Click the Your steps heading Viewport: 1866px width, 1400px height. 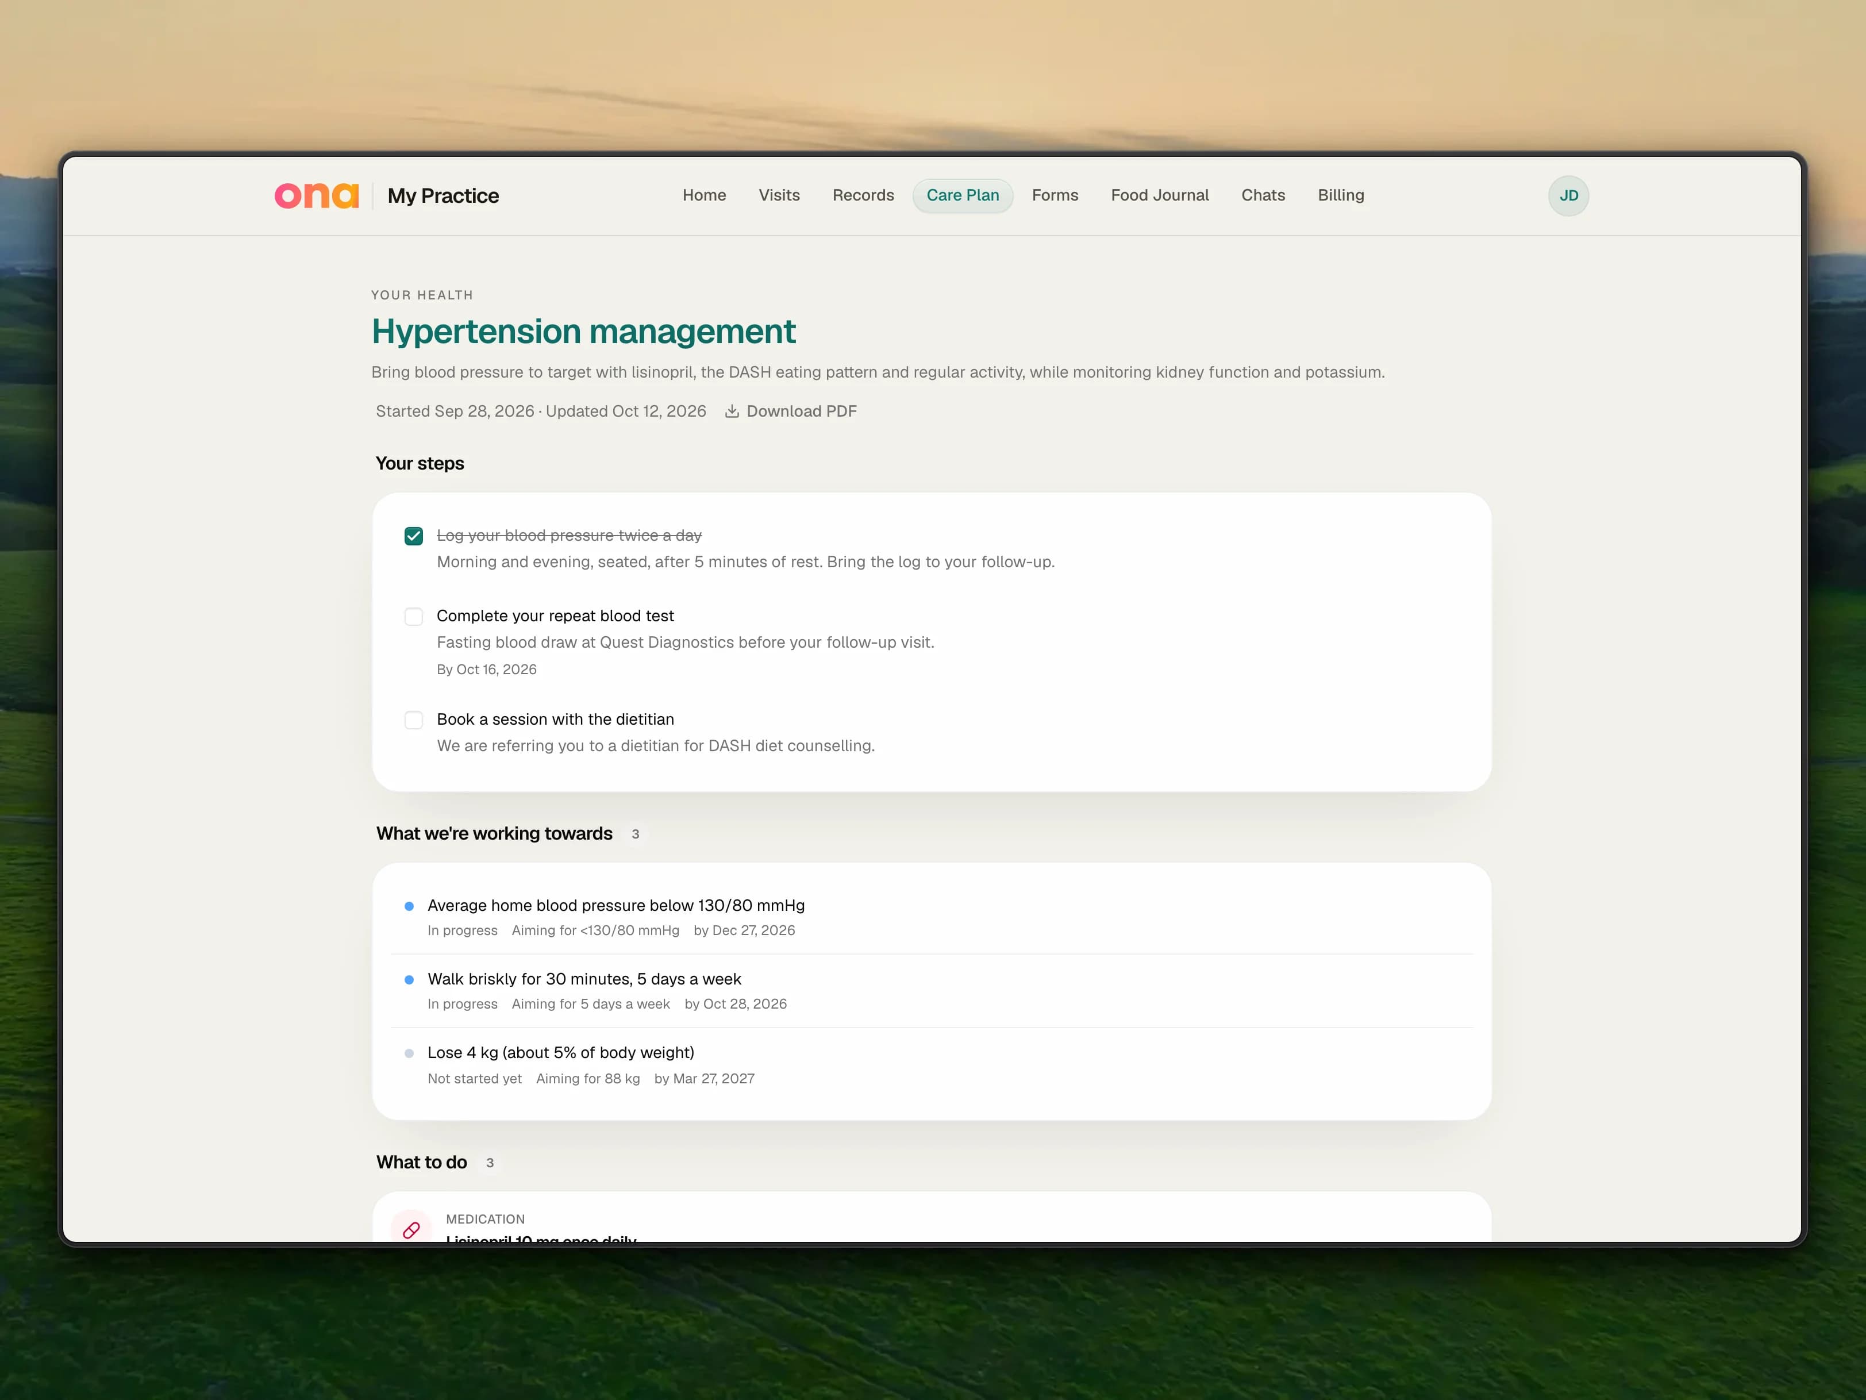point(420,463)
